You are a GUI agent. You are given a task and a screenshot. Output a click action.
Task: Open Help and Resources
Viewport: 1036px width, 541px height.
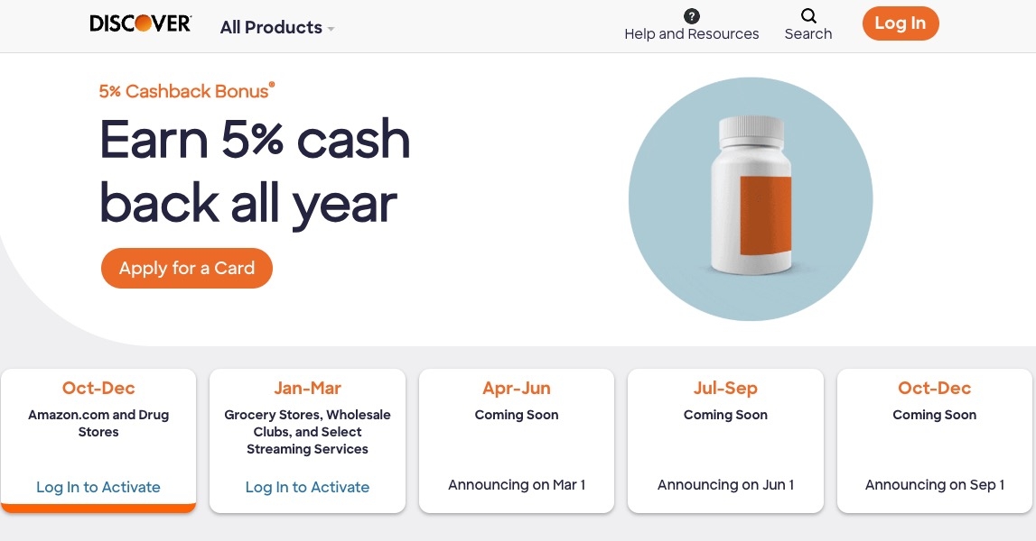[x=691, y=33]
